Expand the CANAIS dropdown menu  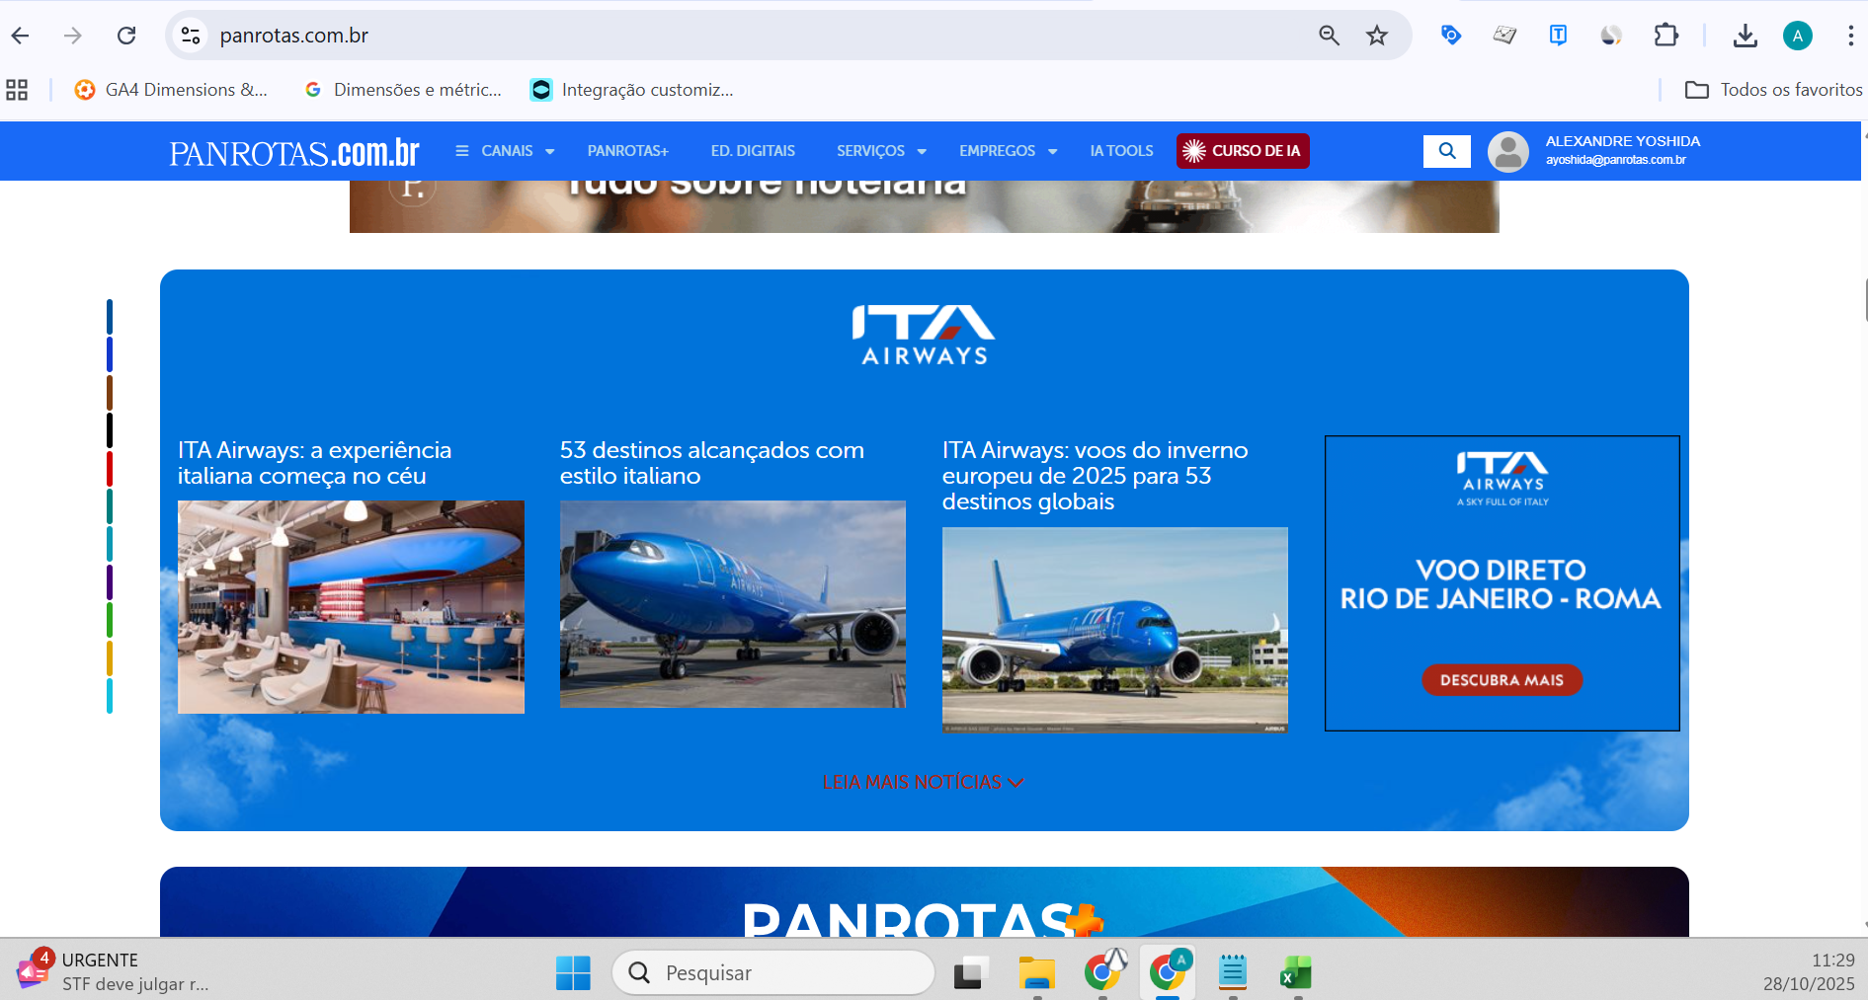pyautogui.click(x=505, y=151)
